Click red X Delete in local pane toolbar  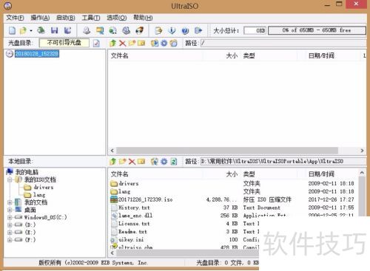coord(132,162)
